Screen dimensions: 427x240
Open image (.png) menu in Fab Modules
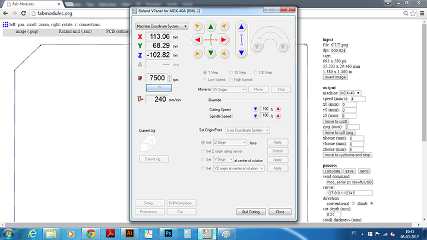27,31
